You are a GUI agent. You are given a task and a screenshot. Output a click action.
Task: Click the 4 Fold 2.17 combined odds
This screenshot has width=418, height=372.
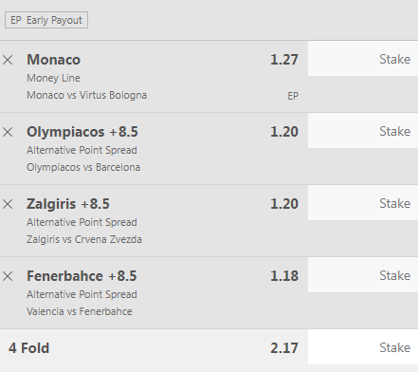pyautogui.click(x=284, y=348)
